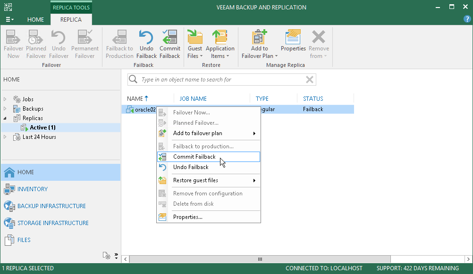Expand the Jobs tree node

(x=5, y=99)
